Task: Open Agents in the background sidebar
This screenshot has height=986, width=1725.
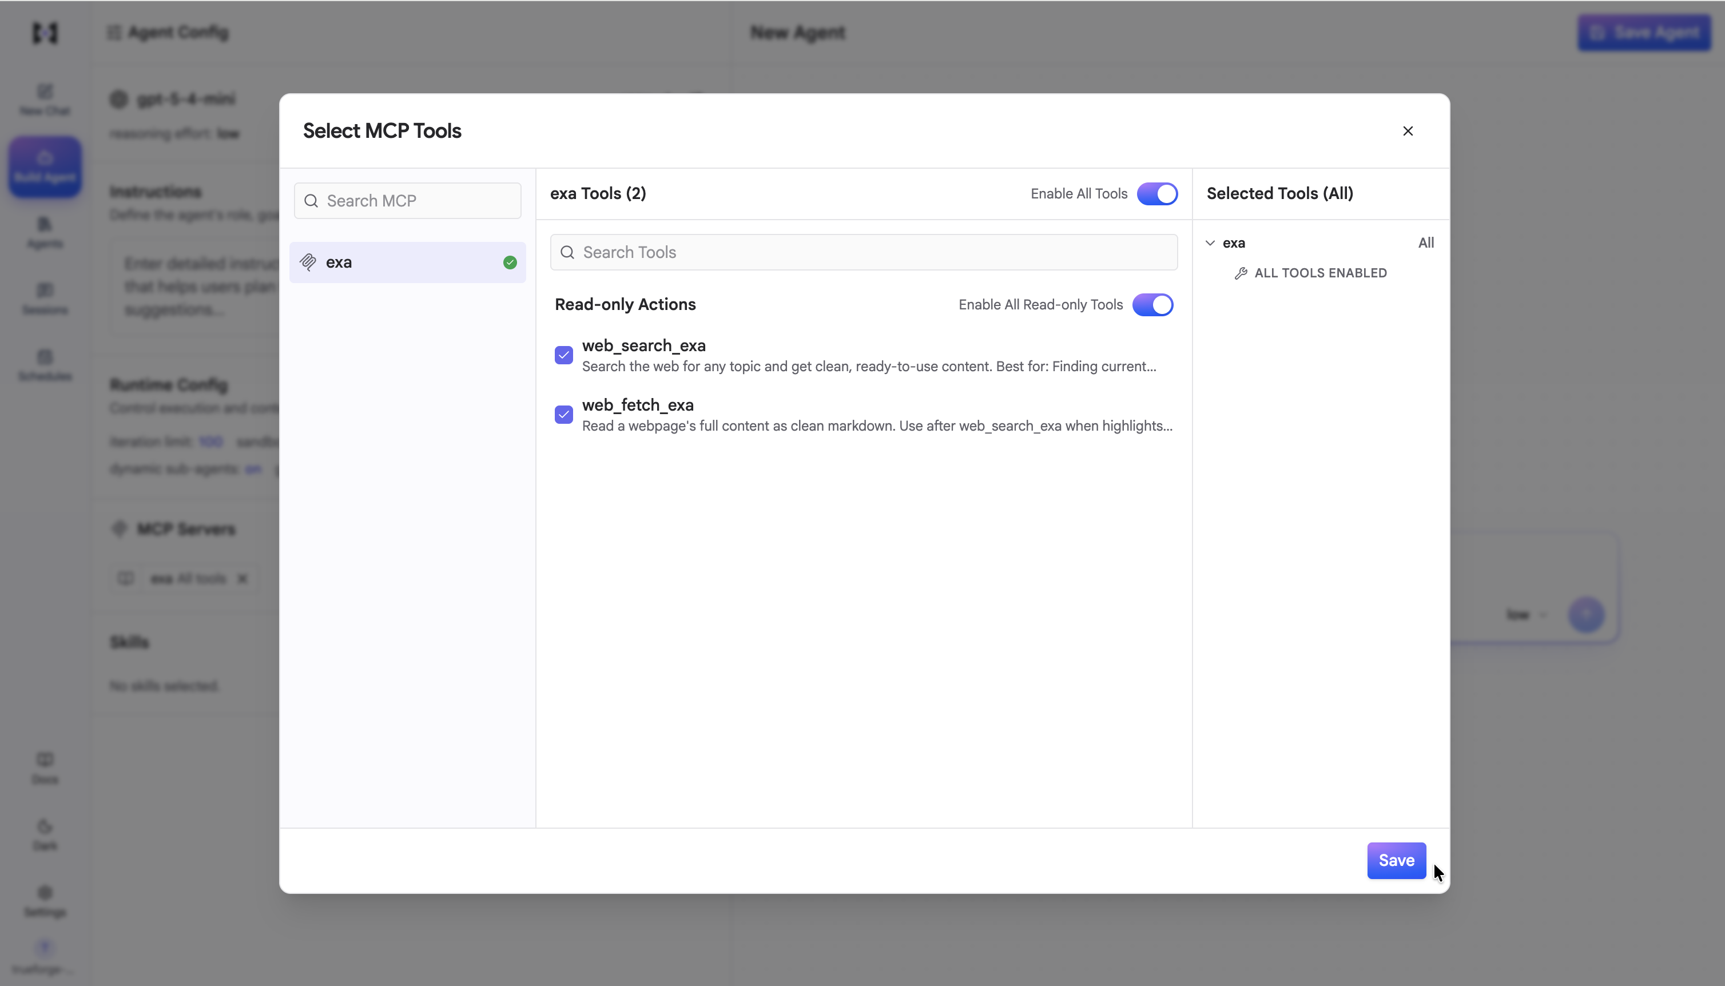Action: [x=45, y=232]
